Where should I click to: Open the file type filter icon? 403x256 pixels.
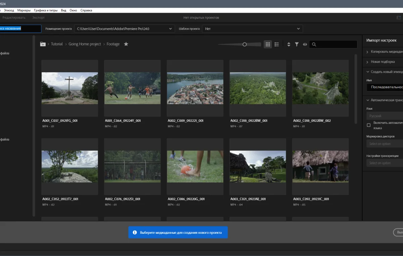(297, 44)
